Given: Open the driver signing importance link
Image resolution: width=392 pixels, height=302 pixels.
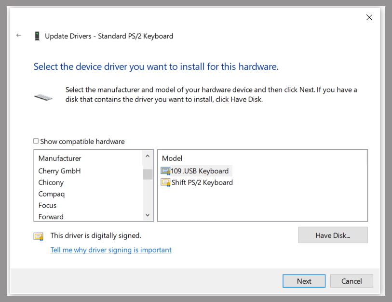Looking at the screenshot, I should (x=111, y=249).
